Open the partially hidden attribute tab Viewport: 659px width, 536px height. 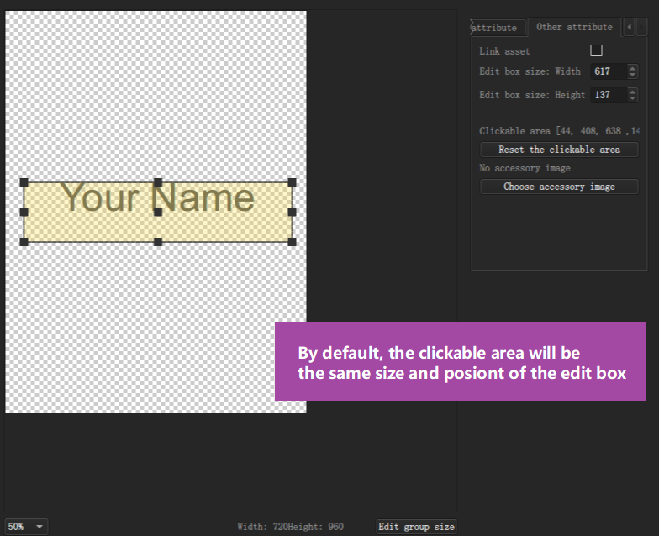click(498, 28)
